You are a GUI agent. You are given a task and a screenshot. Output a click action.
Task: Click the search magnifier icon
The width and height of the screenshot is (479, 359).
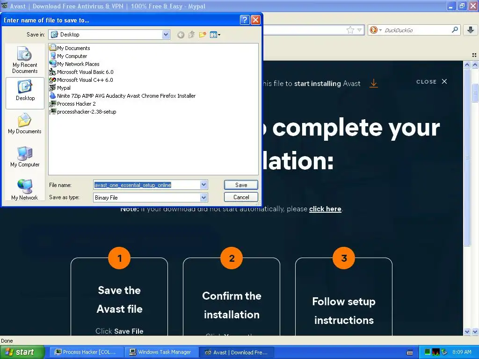[x=455, y=29]
